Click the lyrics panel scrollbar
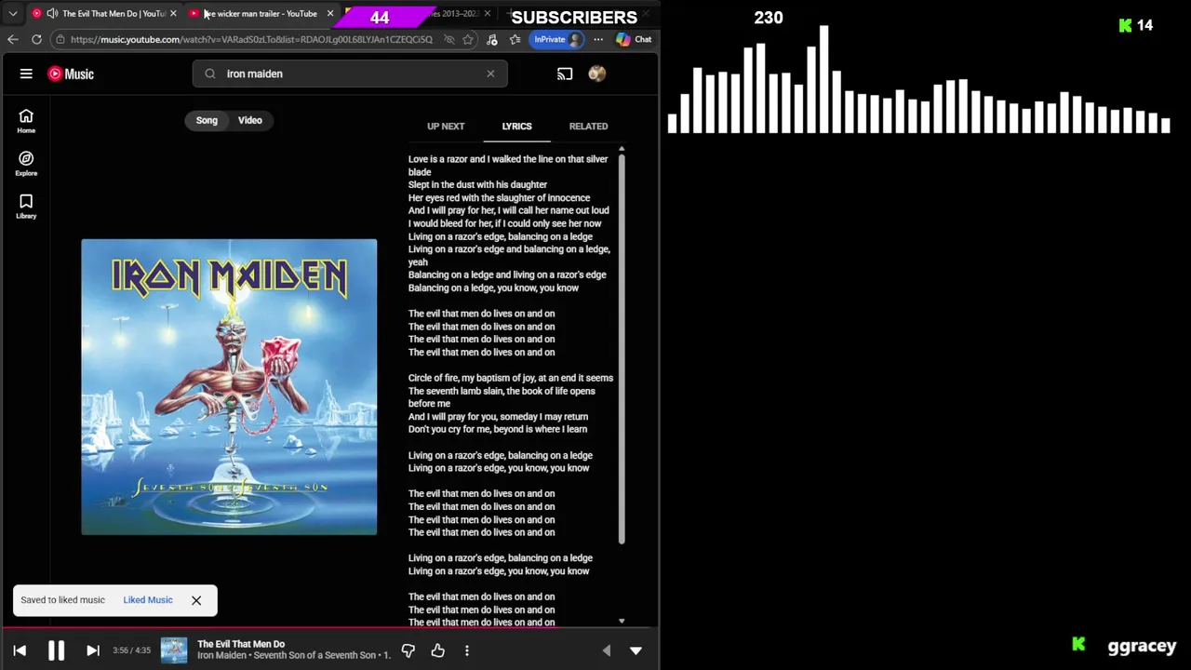This screenshot has height=670, width=1191. [622, 349]
